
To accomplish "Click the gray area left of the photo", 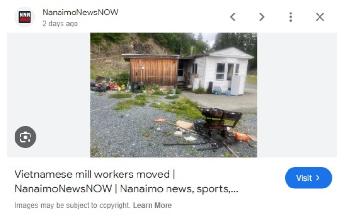I will click(48, 95).
